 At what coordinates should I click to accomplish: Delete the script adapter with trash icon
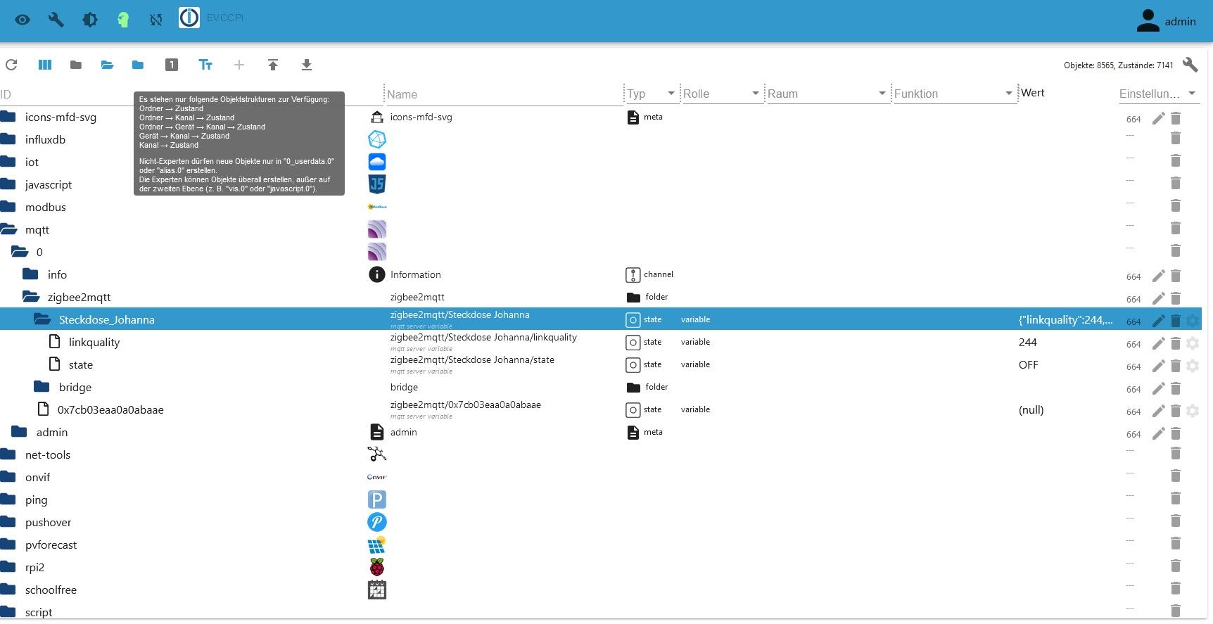[1175, 610]
